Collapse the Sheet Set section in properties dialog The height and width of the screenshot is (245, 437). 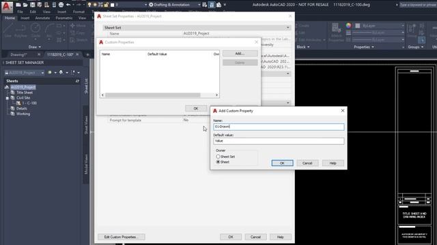click(x=287, y=27)
